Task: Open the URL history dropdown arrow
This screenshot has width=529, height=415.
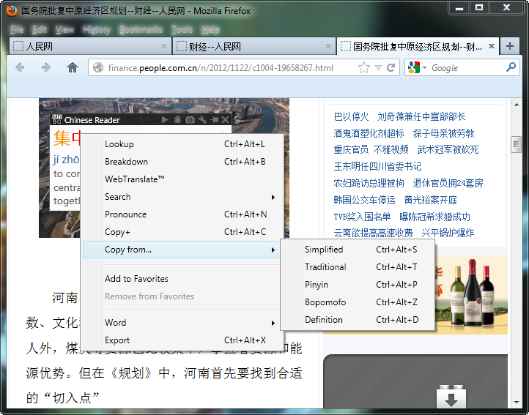Action: (x=378, y=68)
